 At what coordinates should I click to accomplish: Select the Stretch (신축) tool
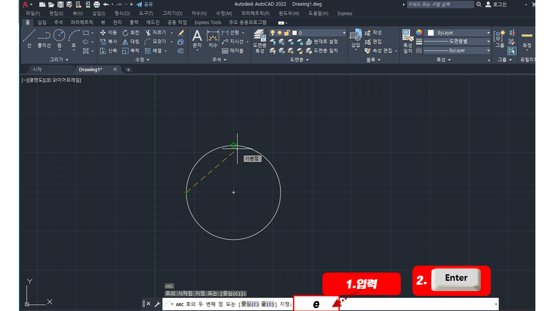pos(108,51)
